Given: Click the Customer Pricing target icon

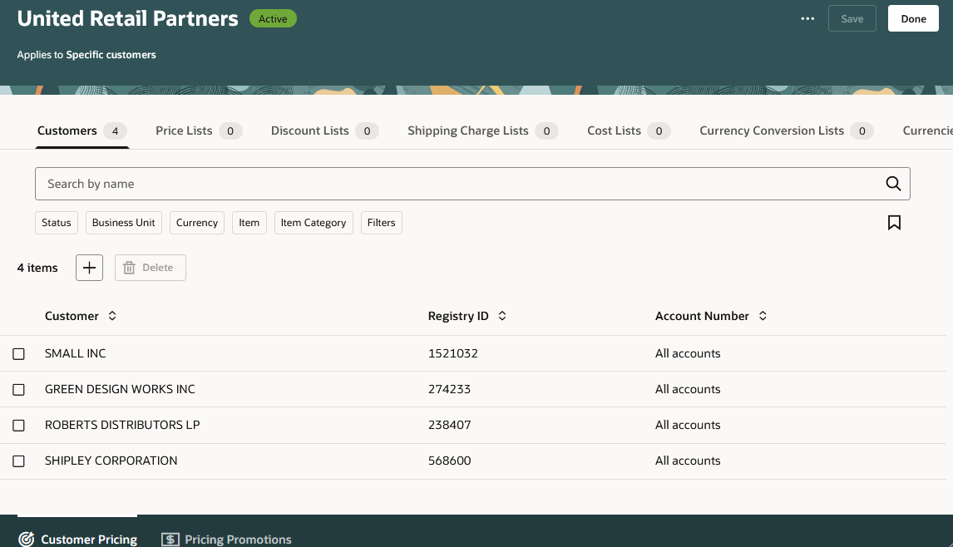Looking at the screenshot, I should pyautogui.click(x=26, y=539).
